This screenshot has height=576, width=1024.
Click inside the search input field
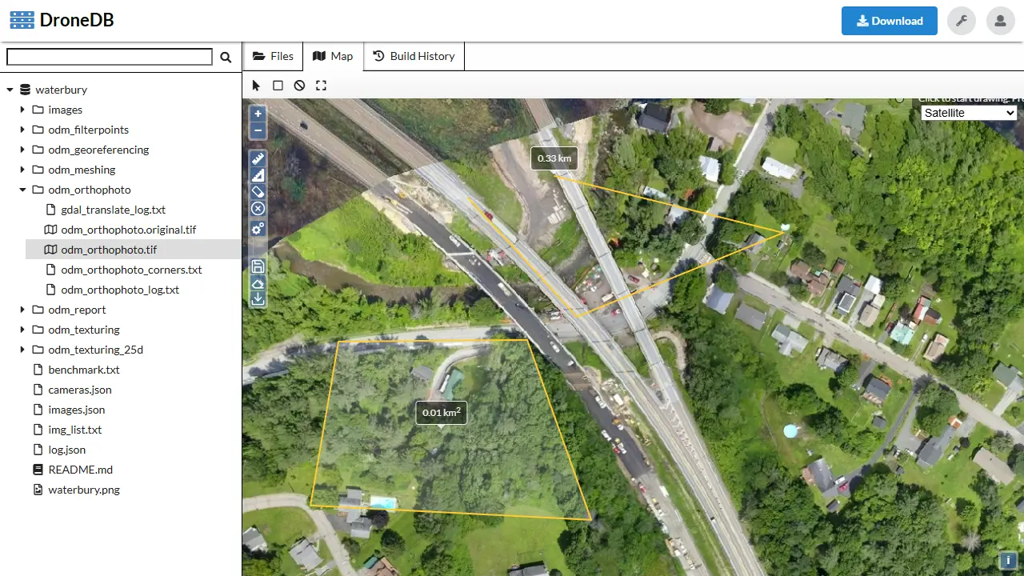(109, 56)
